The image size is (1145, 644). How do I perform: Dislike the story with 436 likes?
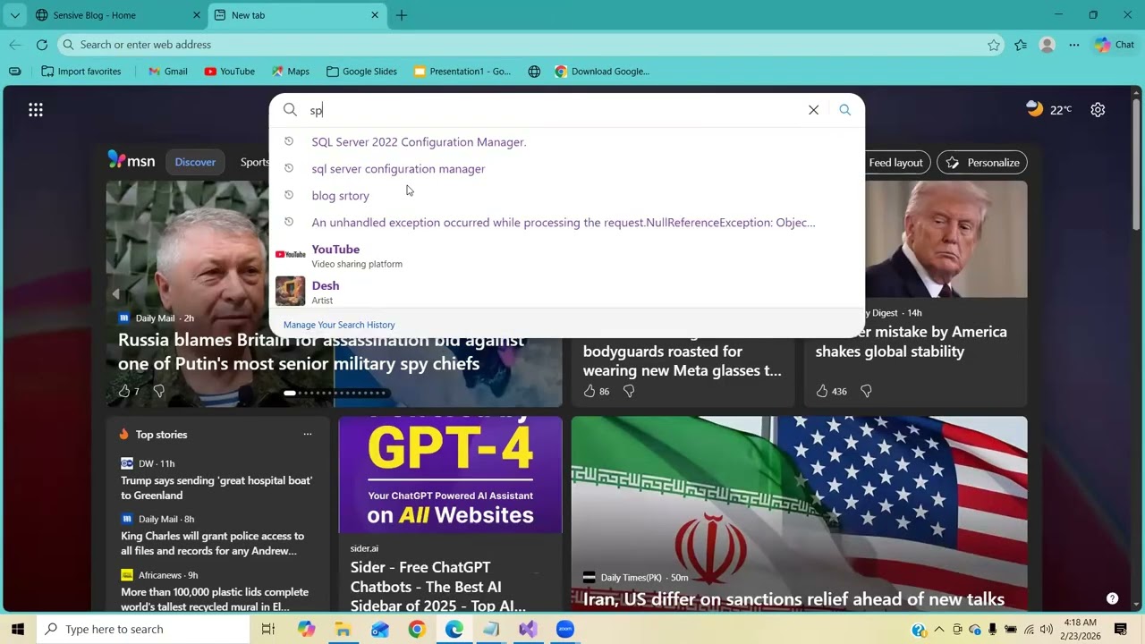click(866, 391)
